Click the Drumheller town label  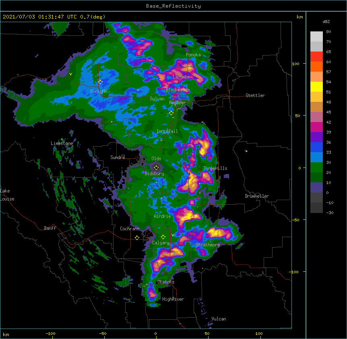pos(257,196)
